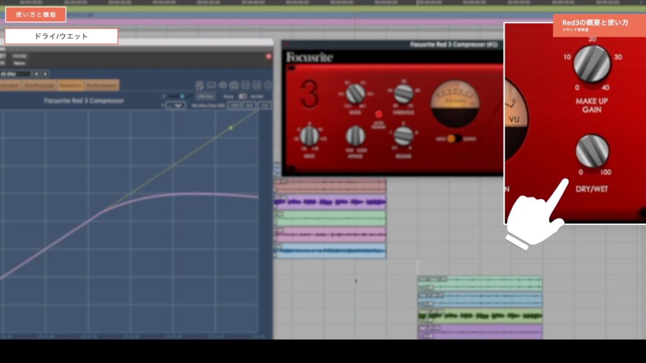Click the last Min/Max/Step value field
Screen dimensions: 646x363
point(264,106)
